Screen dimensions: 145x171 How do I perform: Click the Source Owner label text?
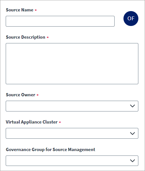(x=21, y=95)
